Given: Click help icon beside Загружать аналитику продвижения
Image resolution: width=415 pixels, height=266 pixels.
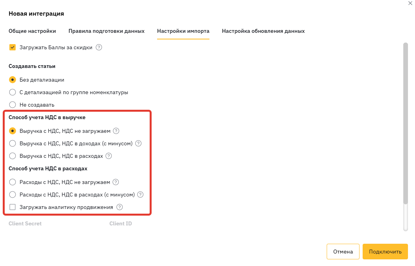Looking at the screenshot, I should pos(120,207).
